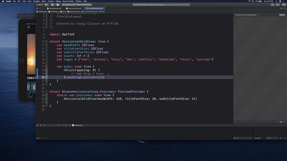Click the editor options icon right of tabs
This screenshot has height=161, width=287.
281,8
